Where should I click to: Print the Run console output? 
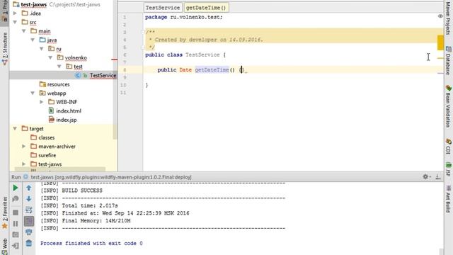29,232
